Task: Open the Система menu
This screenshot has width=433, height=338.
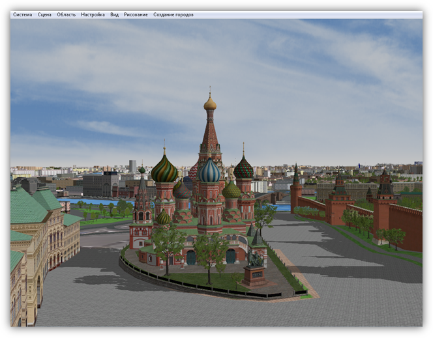Action: pyautogui.click(x=22, y=14)
